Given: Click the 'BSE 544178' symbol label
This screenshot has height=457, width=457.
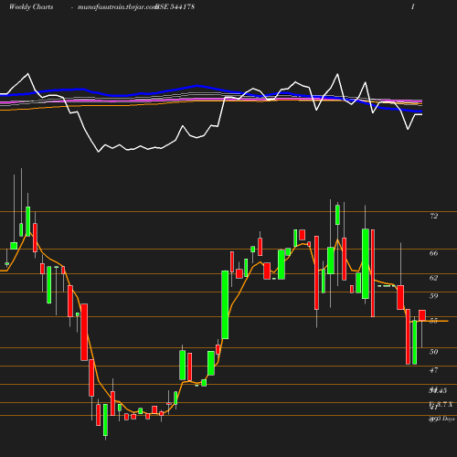Looking at the screenshot, I should tap(175, 7).
